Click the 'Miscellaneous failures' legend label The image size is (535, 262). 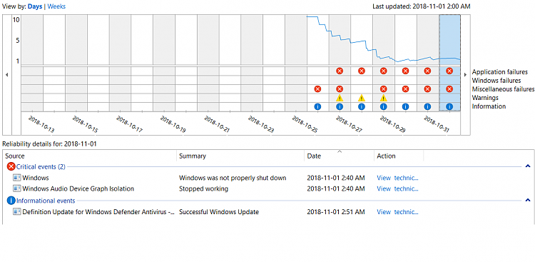pos(504,89)
